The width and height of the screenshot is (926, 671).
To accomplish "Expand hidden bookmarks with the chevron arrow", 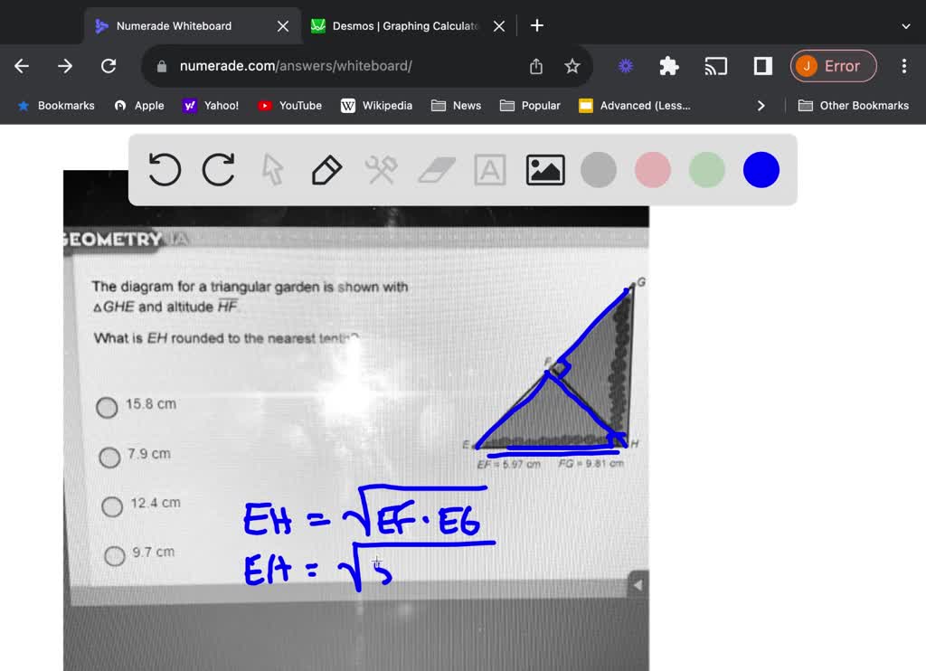I will (761, 105).
